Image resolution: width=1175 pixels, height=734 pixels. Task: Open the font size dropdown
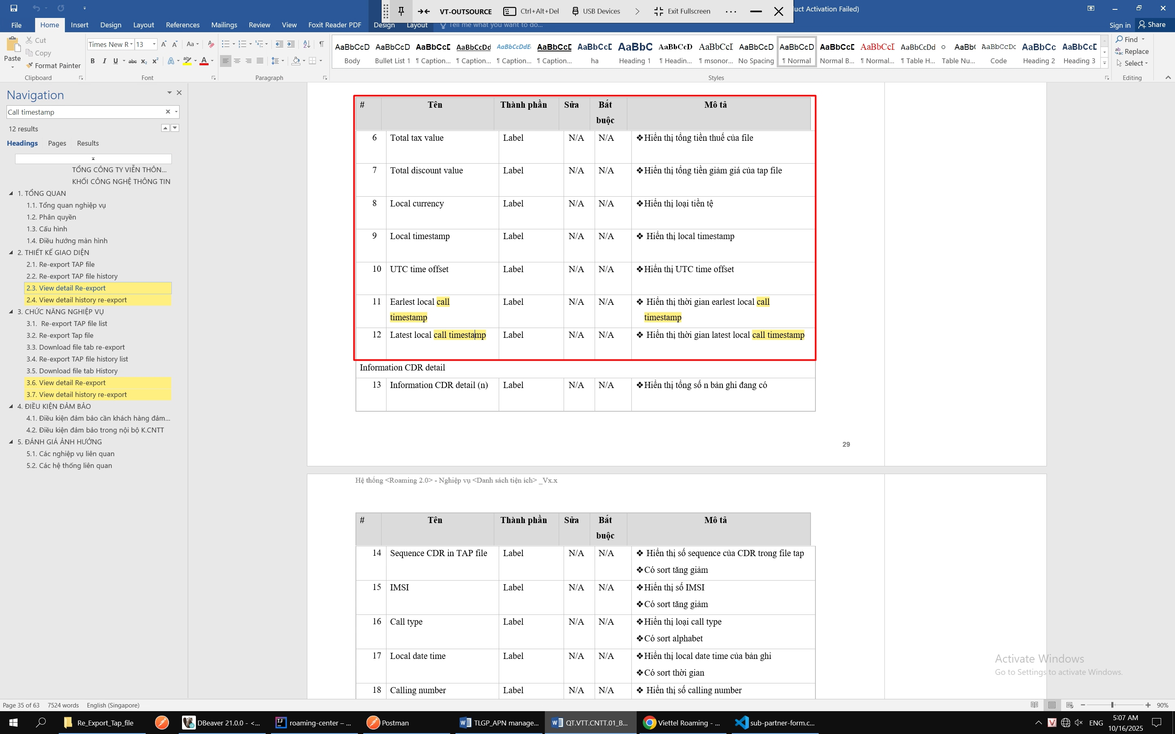tap(154, 44)
